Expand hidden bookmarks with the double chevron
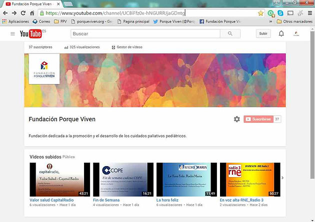The width and height of the screenshot is (315, 222). 270,21
